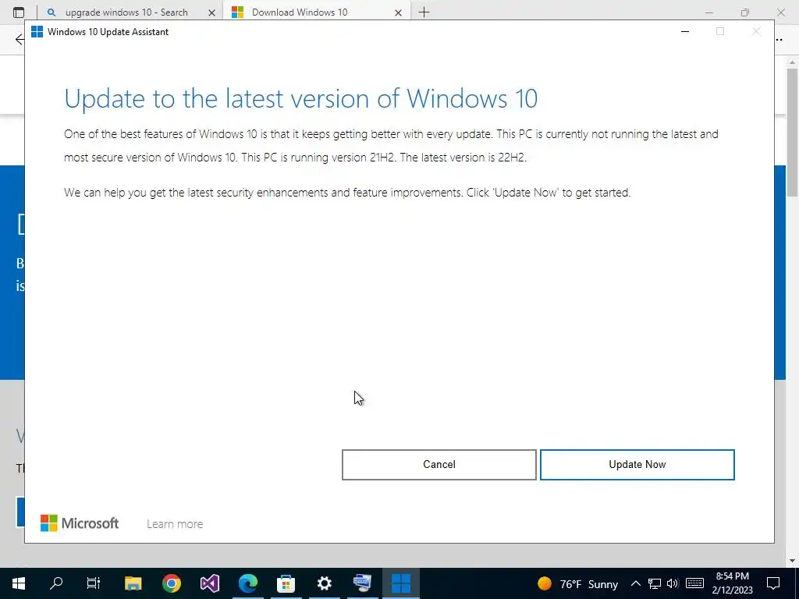Viewport: 799px width, 599px height.
Task: Restore down the Edge browser window
Action: coord(745,12)
